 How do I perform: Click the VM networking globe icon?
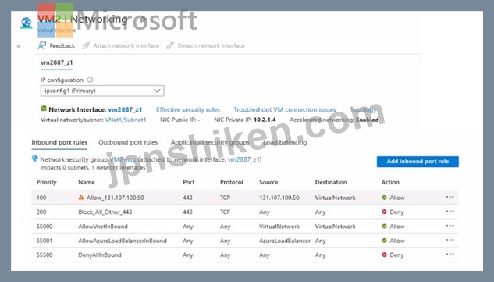point(27,23)
